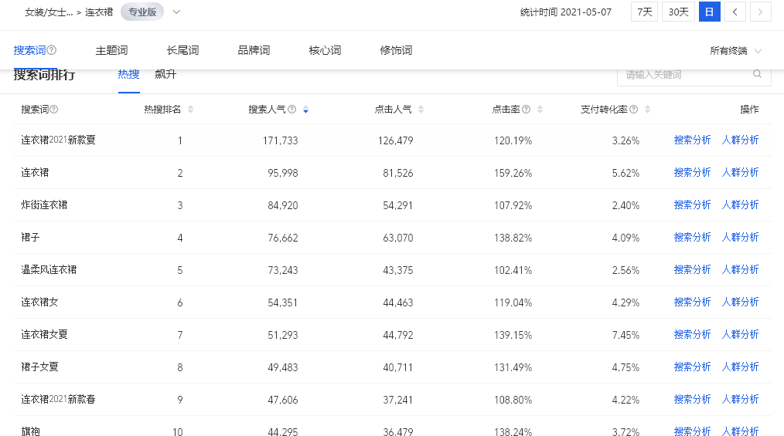Click help icon beside 支付转化率 header

[x=633, y=110]
